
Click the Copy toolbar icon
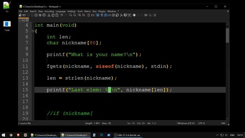tap(53, 15)
